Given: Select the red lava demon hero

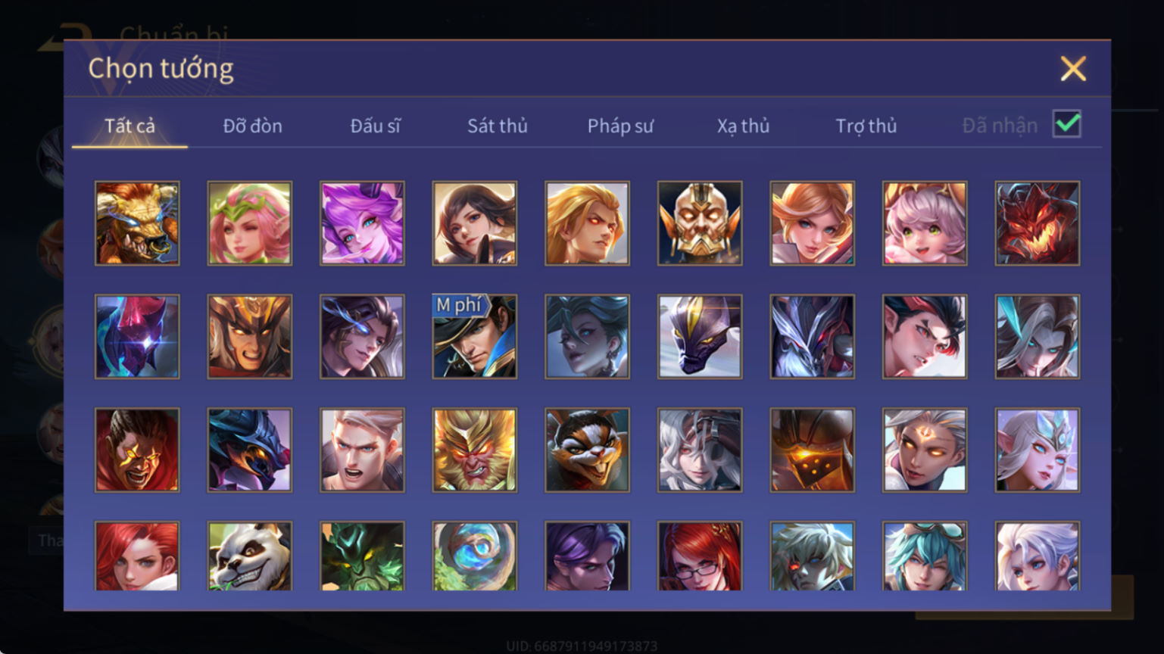Looking at the screenshot, I should [1038, 223].
